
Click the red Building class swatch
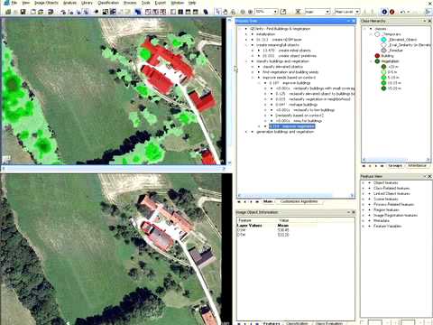[x=377, y=56]
